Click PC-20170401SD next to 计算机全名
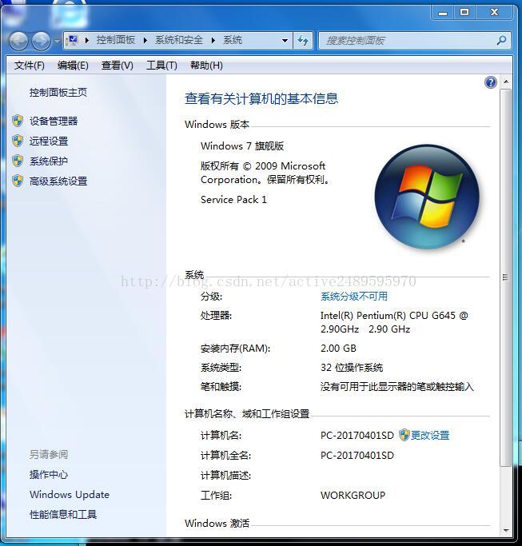 357,455
